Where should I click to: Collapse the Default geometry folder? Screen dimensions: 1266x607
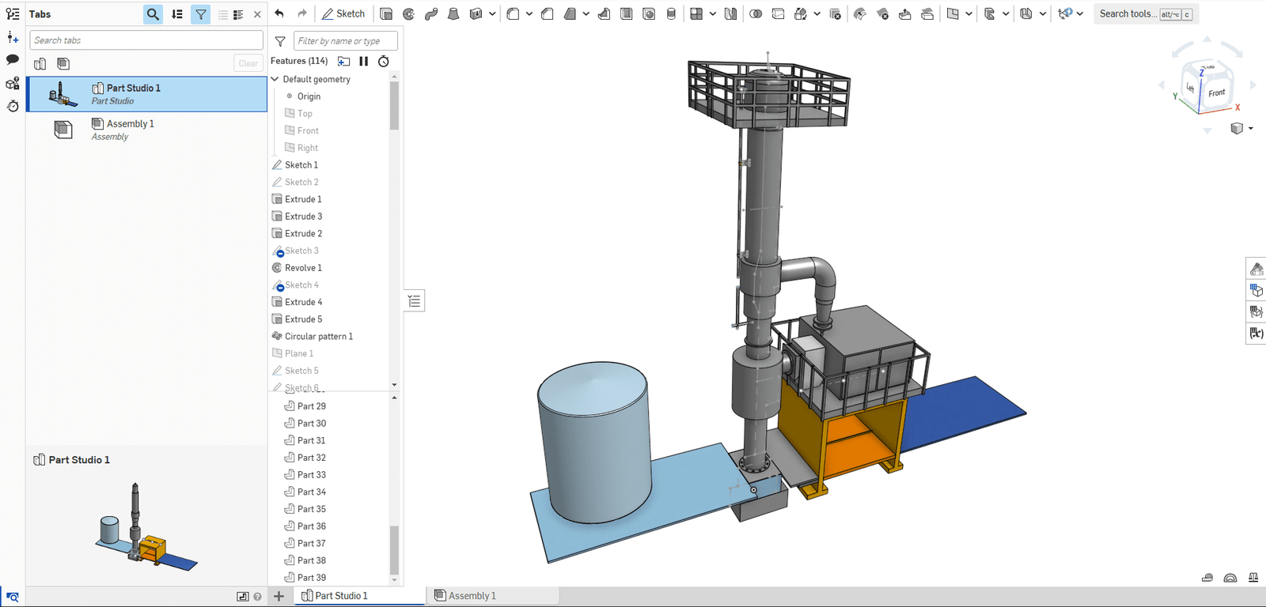click(275, 79)
